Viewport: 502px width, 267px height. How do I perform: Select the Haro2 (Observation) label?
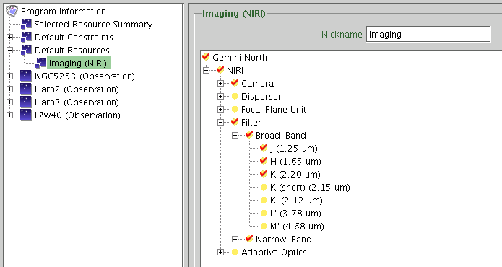(77, 89)
